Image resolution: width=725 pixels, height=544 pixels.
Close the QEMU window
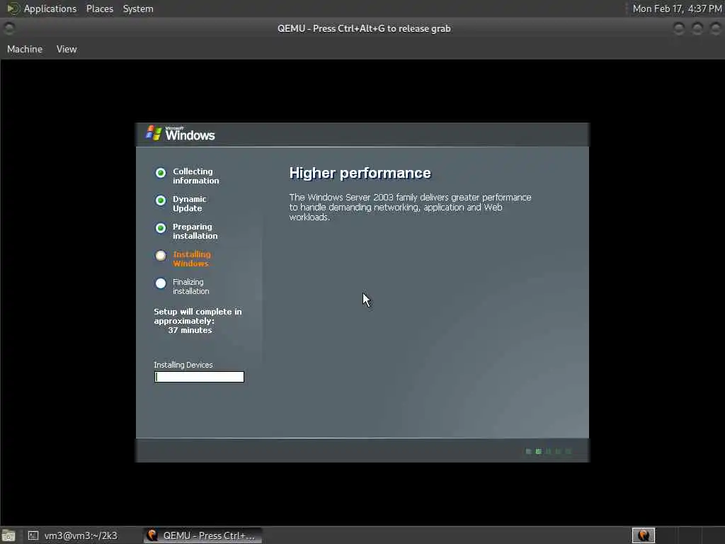coord(715,28)
